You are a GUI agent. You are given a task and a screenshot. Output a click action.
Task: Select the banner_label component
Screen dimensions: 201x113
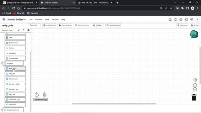pyautogui.click(x=15, y=84)
